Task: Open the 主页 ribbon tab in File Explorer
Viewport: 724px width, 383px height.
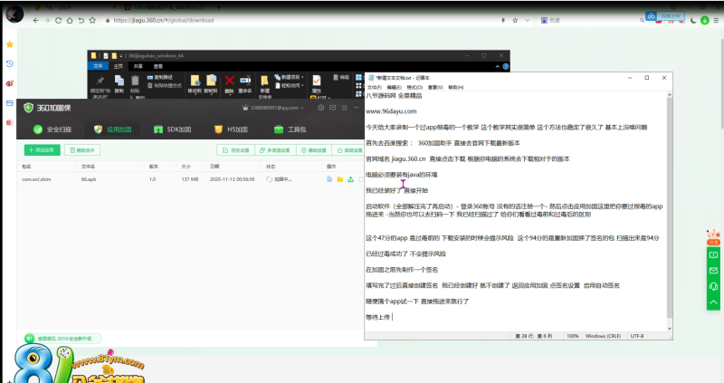Action: pyautogui.click(x=119, y=66)
